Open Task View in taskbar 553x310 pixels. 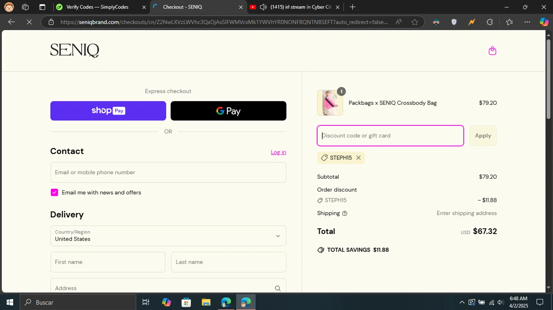coord(146,302)
